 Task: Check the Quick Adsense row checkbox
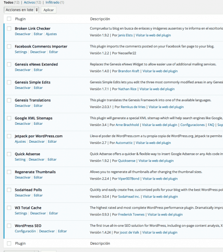[x=9, y=154]
